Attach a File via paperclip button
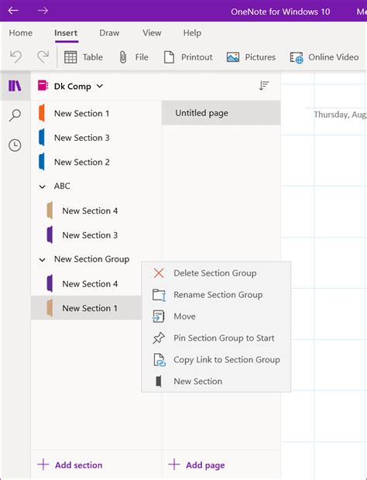Viewport: 367px width, 480px height. tap(133, 57)
